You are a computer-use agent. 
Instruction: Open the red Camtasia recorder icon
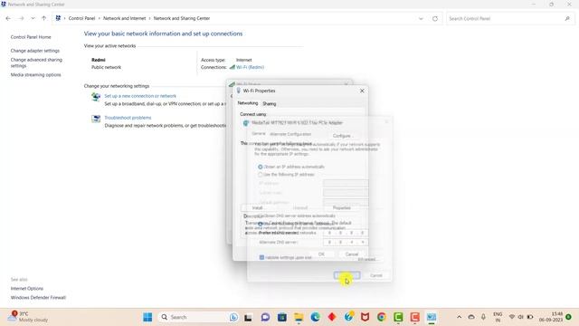tap(414, 317)
